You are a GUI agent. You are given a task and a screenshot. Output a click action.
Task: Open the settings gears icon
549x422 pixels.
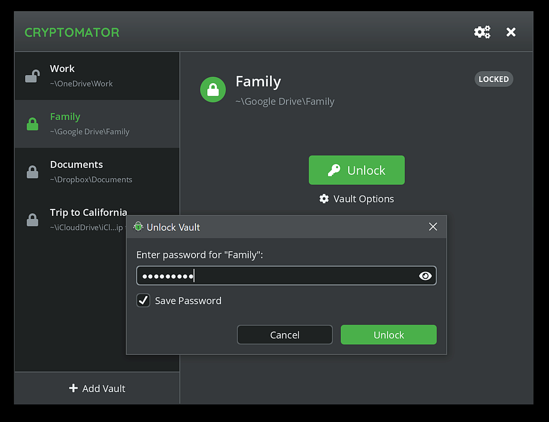[482, 32]
